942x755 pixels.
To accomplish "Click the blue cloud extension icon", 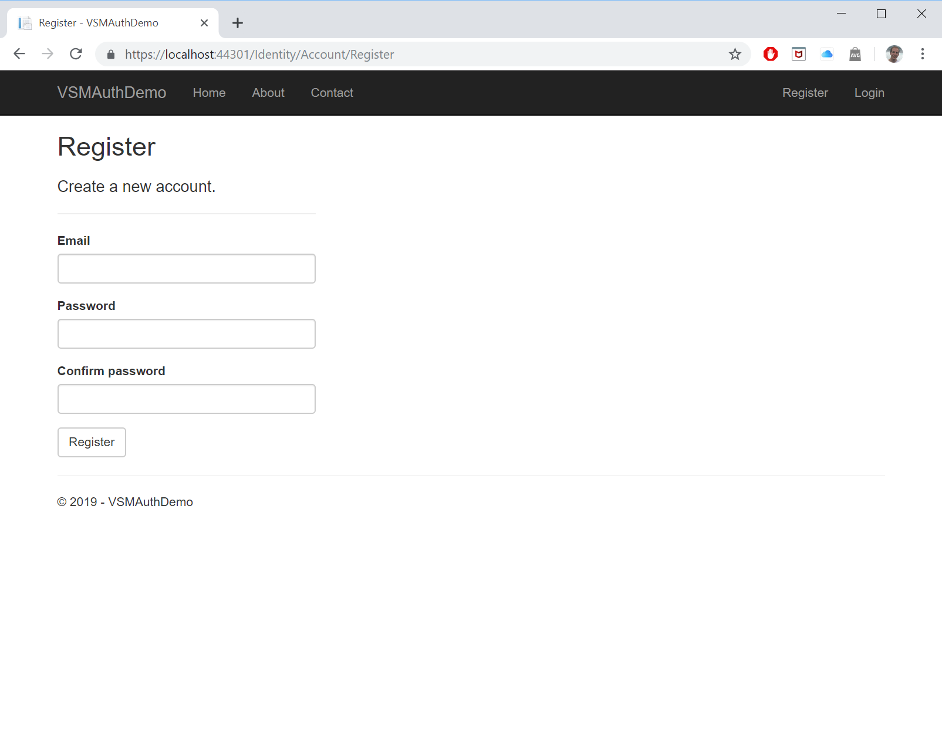I will [x=827, y=54].
